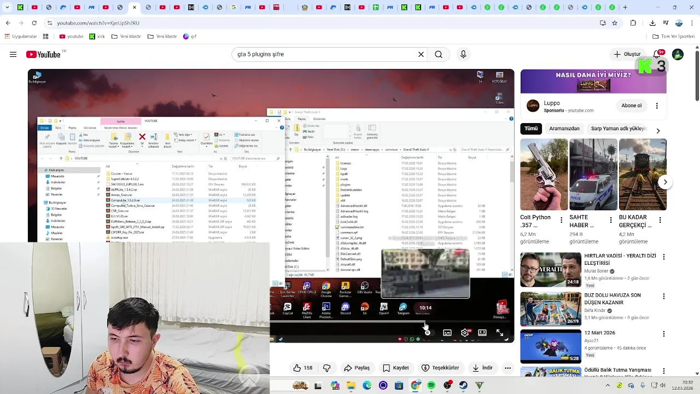
Task: Open BUZ DOLU HAVUZA SON DUZEN KAZANIR video
Action: [551, 309]
